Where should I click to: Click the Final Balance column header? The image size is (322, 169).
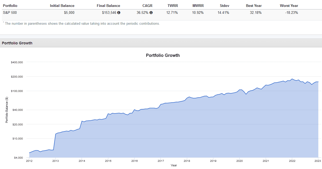point(108,6)
